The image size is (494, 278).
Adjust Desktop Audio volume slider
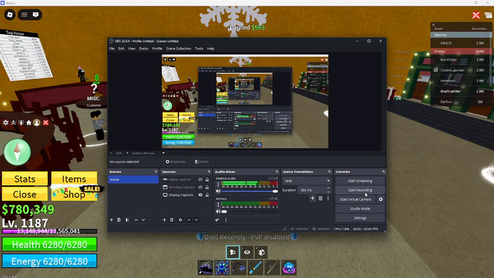[250, 191]
